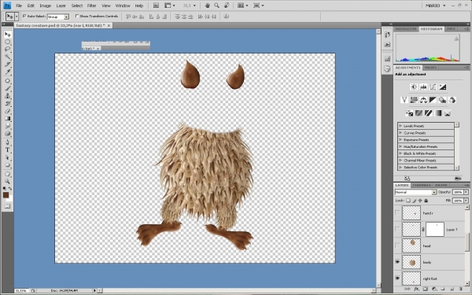The width and height of the screenshot is (472, 295).
Task: Expand Selective Color Presets
Action: pyautogui.click(x=400, y=167)
